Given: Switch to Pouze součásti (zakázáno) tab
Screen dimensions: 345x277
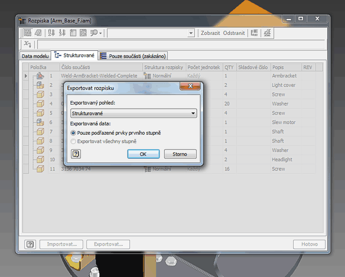Looking at the screenshot, I should coord(133,56).
